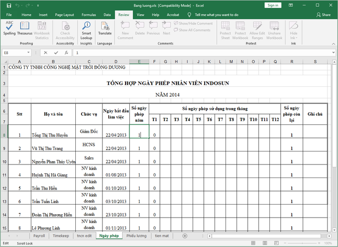Confirm the cell entry with checkmark

click(x=56, y=53)
